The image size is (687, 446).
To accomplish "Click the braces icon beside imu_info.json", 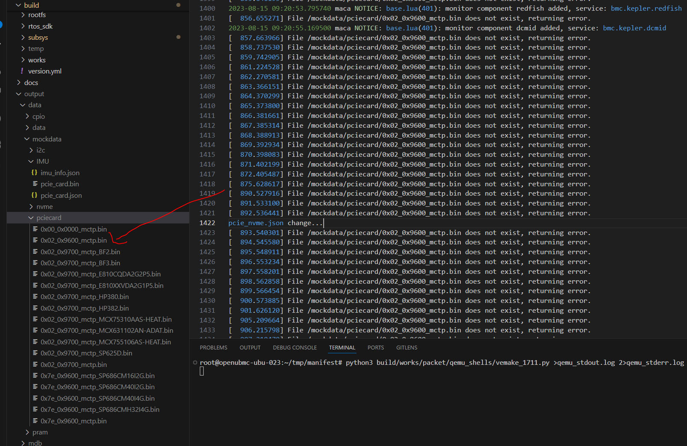I will pyautogui.click(x=34, y=173).
